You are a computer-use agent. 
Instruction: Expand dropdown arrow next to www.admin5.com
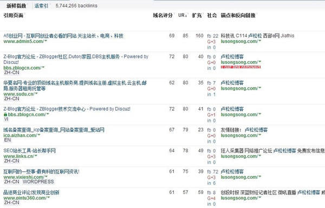46,41
